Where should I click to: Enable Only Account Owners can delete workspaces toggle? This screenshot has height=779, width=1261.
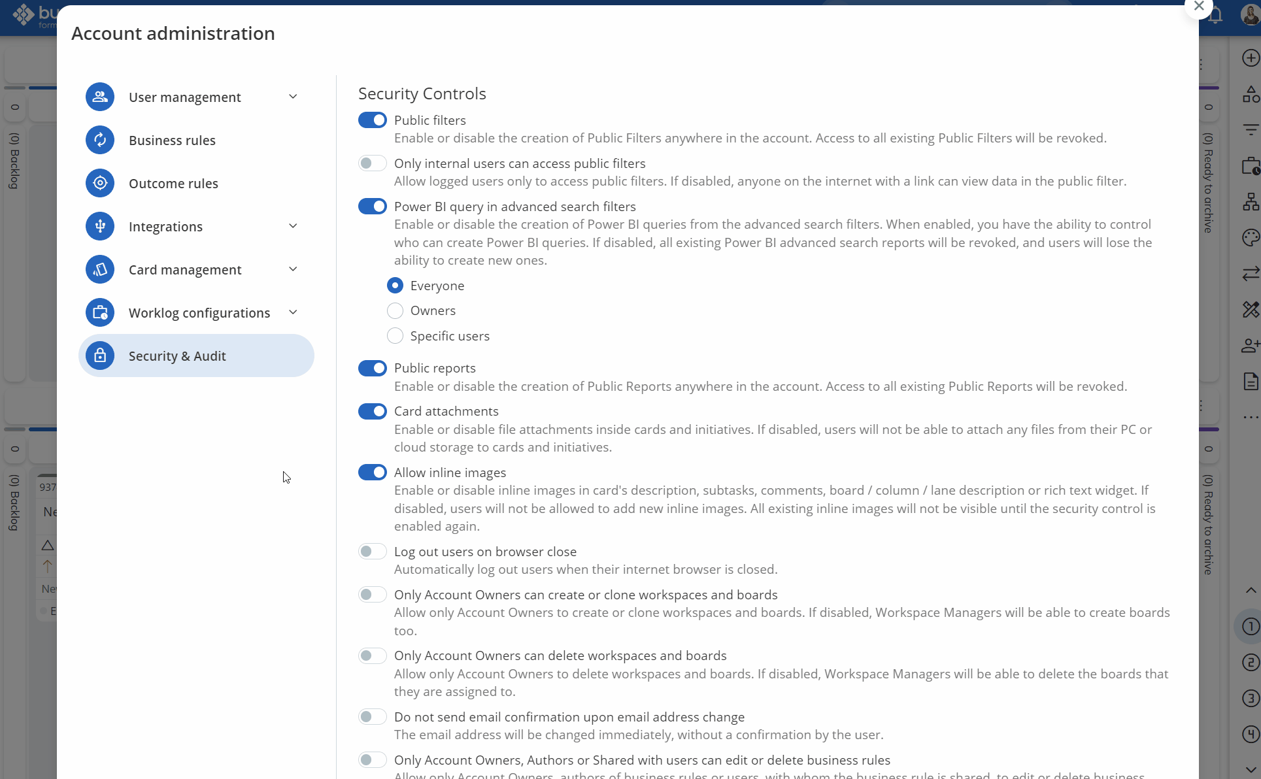[x=373, y=655]
